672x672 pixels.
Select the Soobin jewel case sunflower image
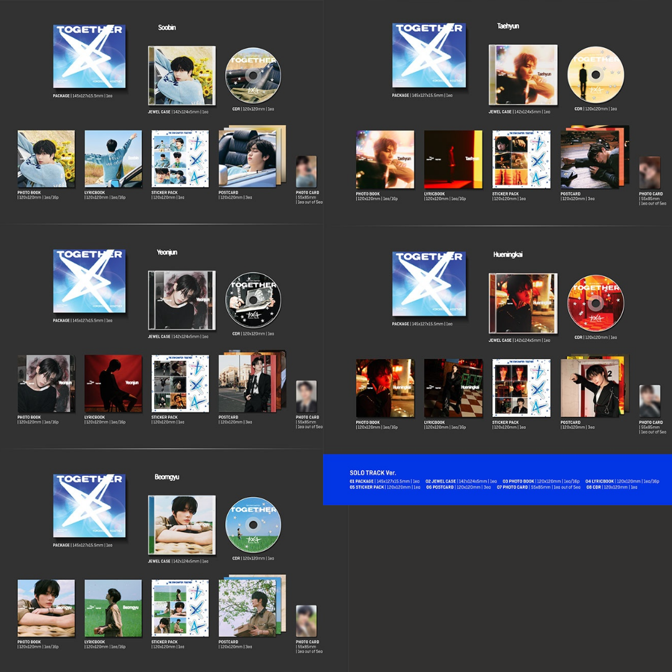coord(182,75)
